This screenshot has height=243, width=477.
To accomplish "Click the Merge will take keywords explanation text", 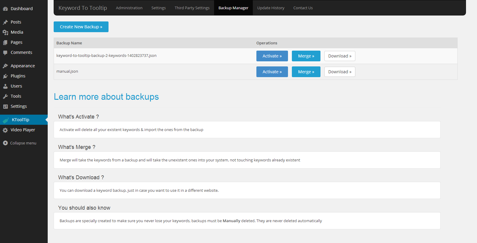I will (x=180, y=160).
